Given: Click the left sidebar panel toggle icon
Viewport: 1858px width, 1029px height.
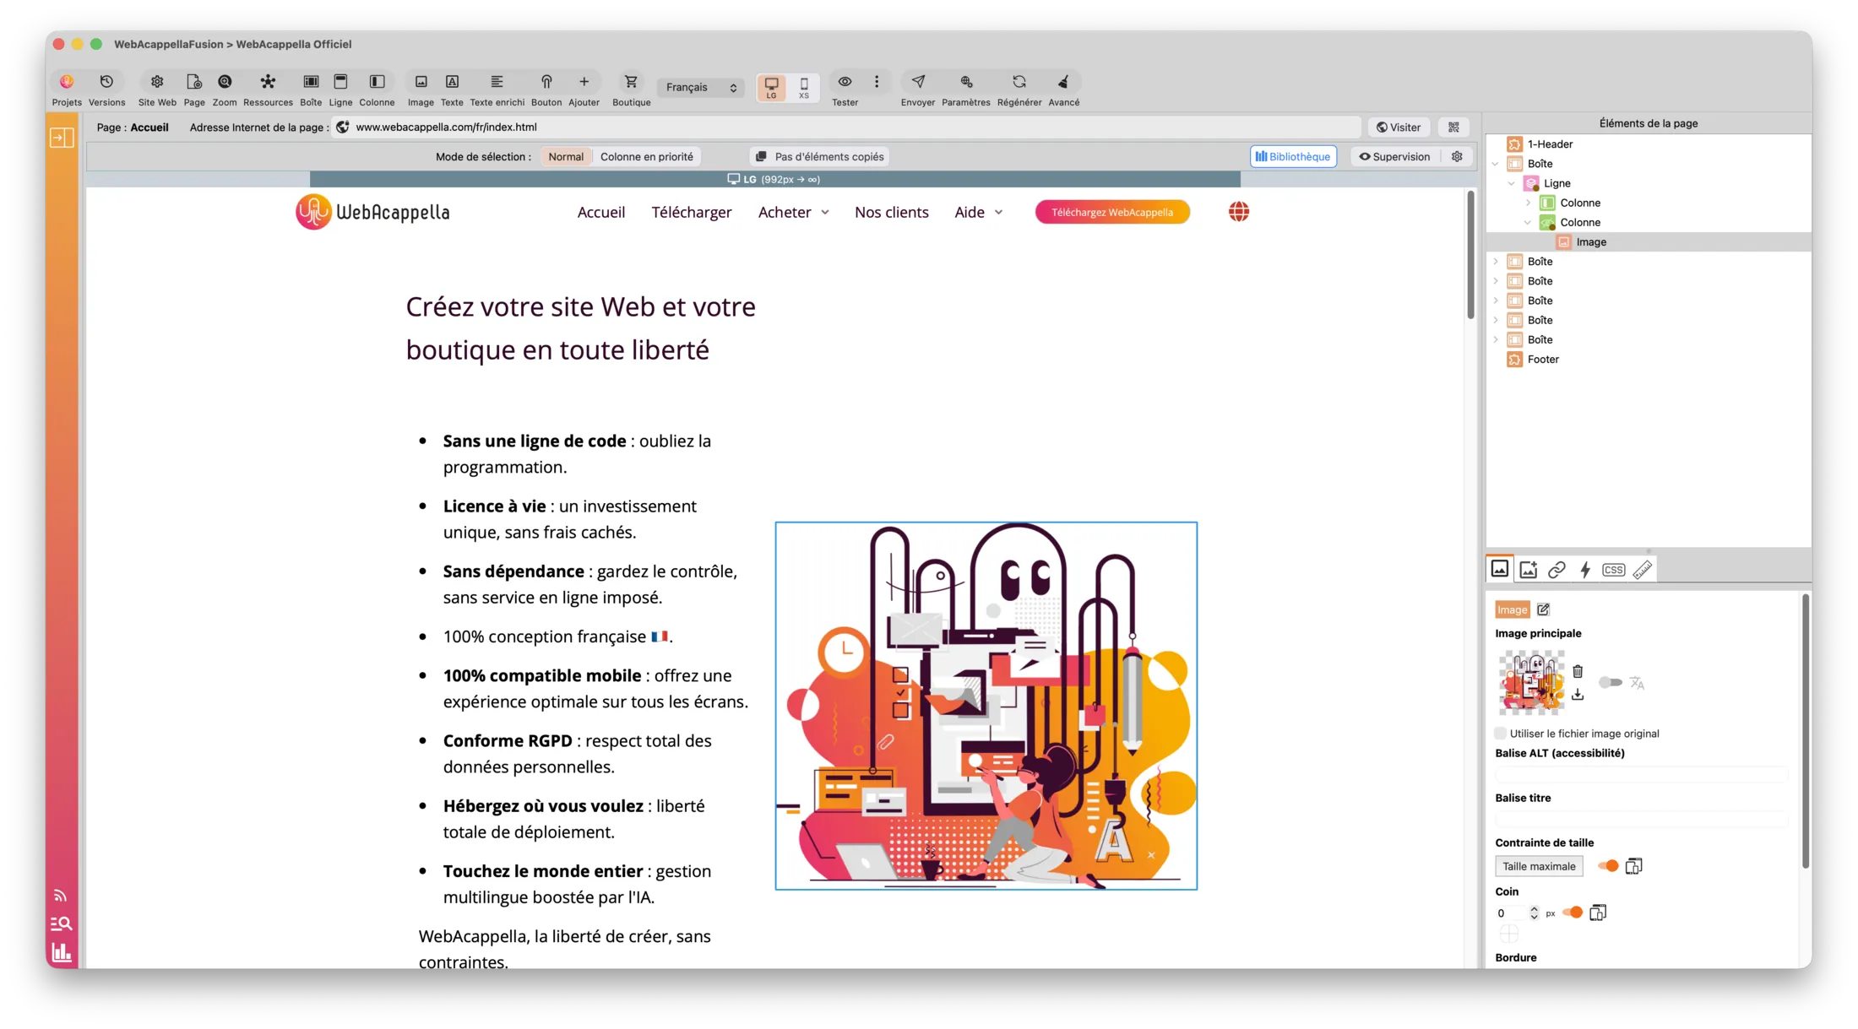Looking at the screenshot, I should (x=62, y=138).
